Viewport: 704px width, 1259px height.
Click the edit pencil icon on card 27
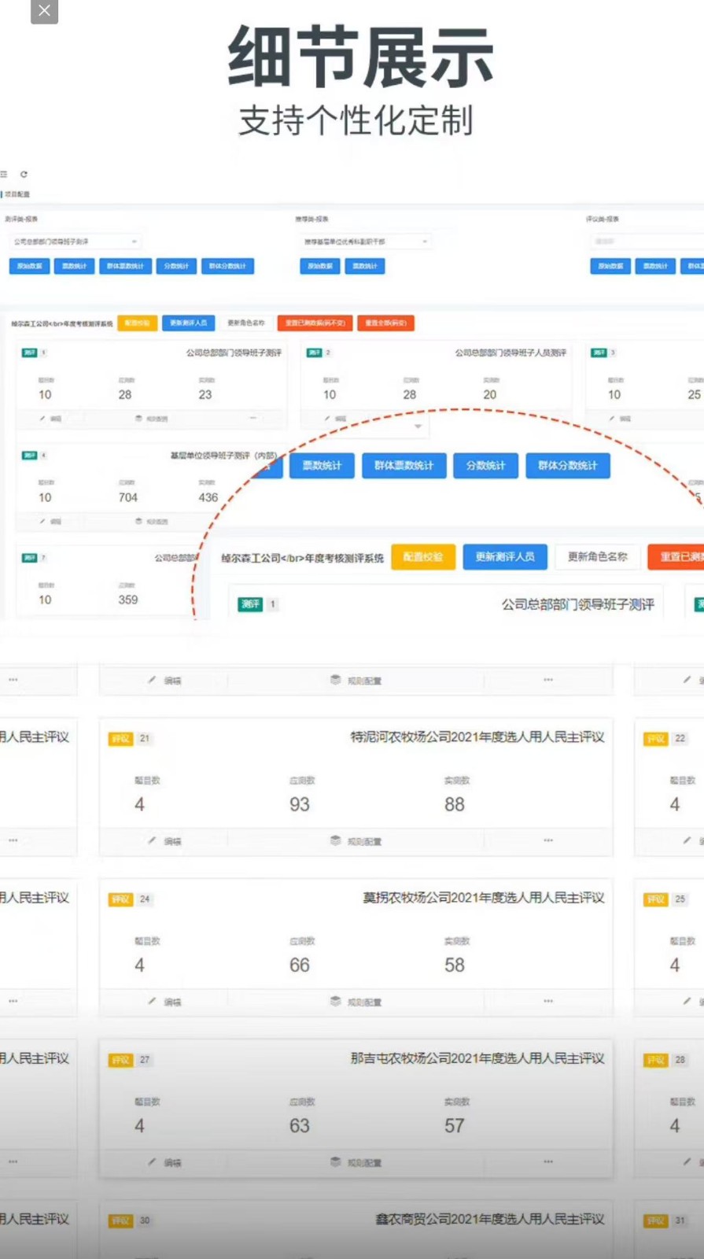click(153, 1162)
